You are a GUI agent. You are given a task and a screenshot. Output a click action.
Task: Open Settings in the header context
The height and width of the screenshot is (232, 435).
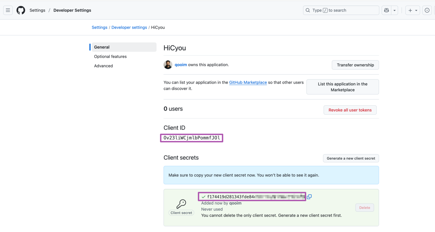[x=37, y=10]
